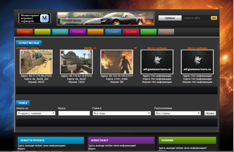This screenshot has width=234, height=152.
Task: Click the СЕРВЕР МЕСЯЦА tab header
Action: (x=29, y=43)
